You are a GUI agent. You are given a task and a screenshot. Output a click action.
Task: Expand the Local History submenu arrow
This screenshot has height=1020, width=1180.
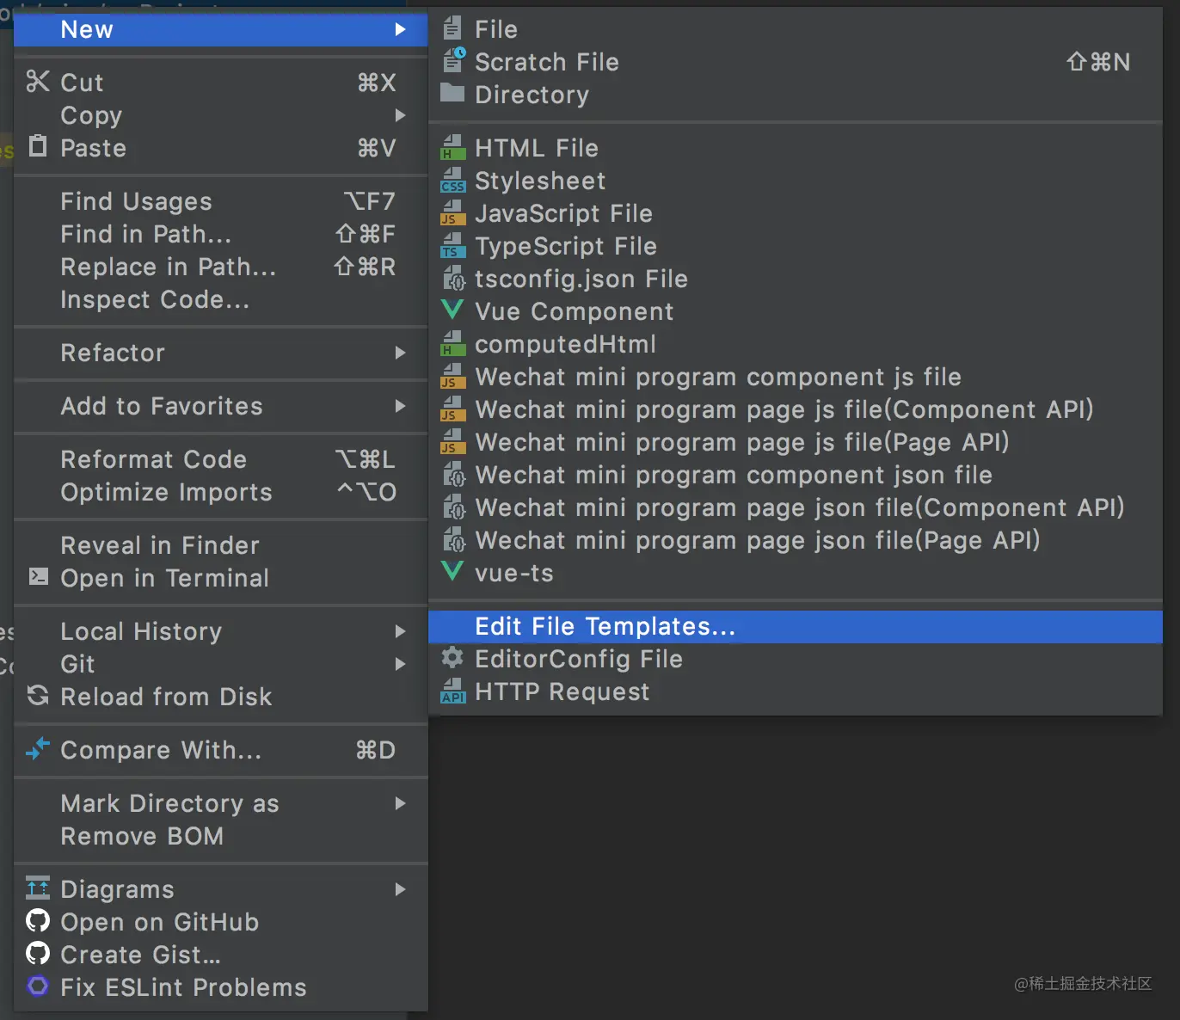pyautogui.click(x=400, y=631)
